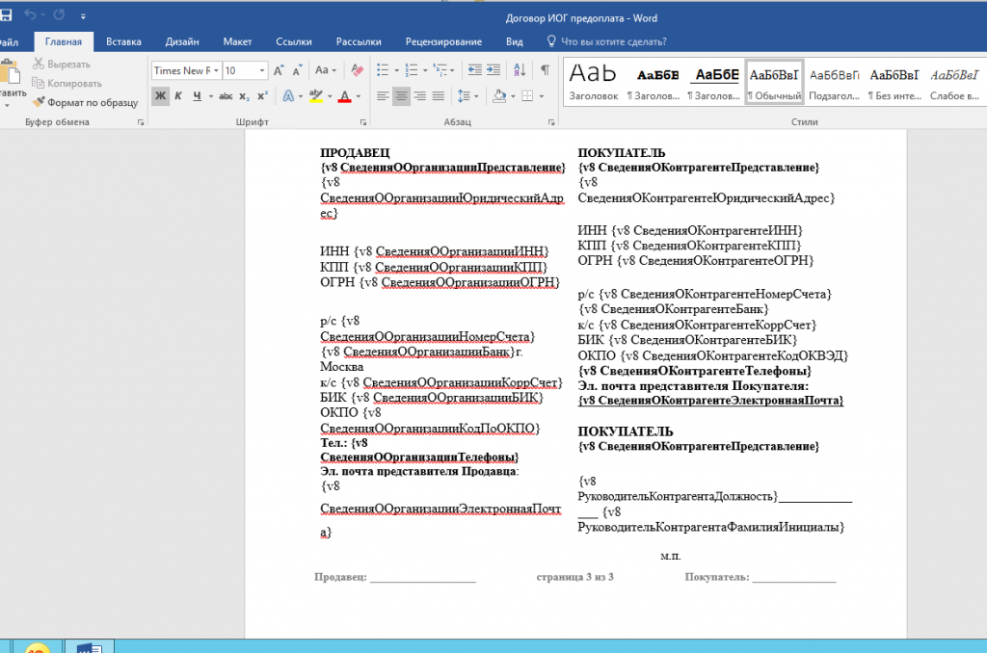The height and width of the screenshot is (653, 987).
Task: Open the text effects tool
Action: pos(287,96)
